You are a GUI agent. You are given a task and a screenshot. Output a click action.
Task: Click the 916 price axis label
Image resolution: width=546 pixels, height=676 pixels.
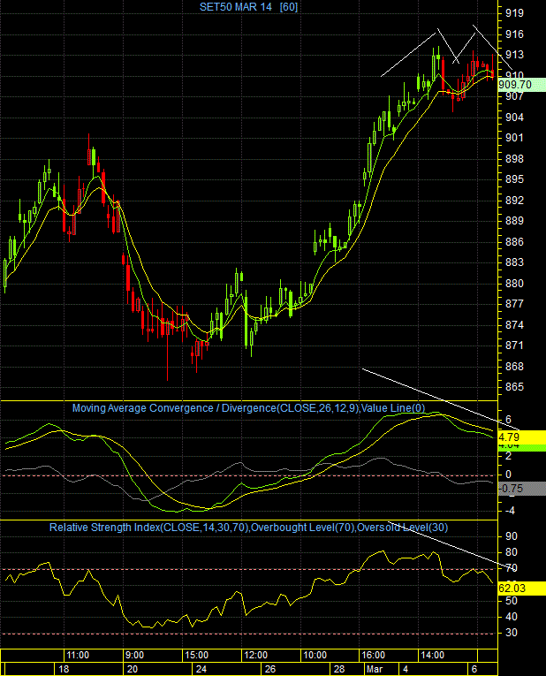[x=514, y=34]
